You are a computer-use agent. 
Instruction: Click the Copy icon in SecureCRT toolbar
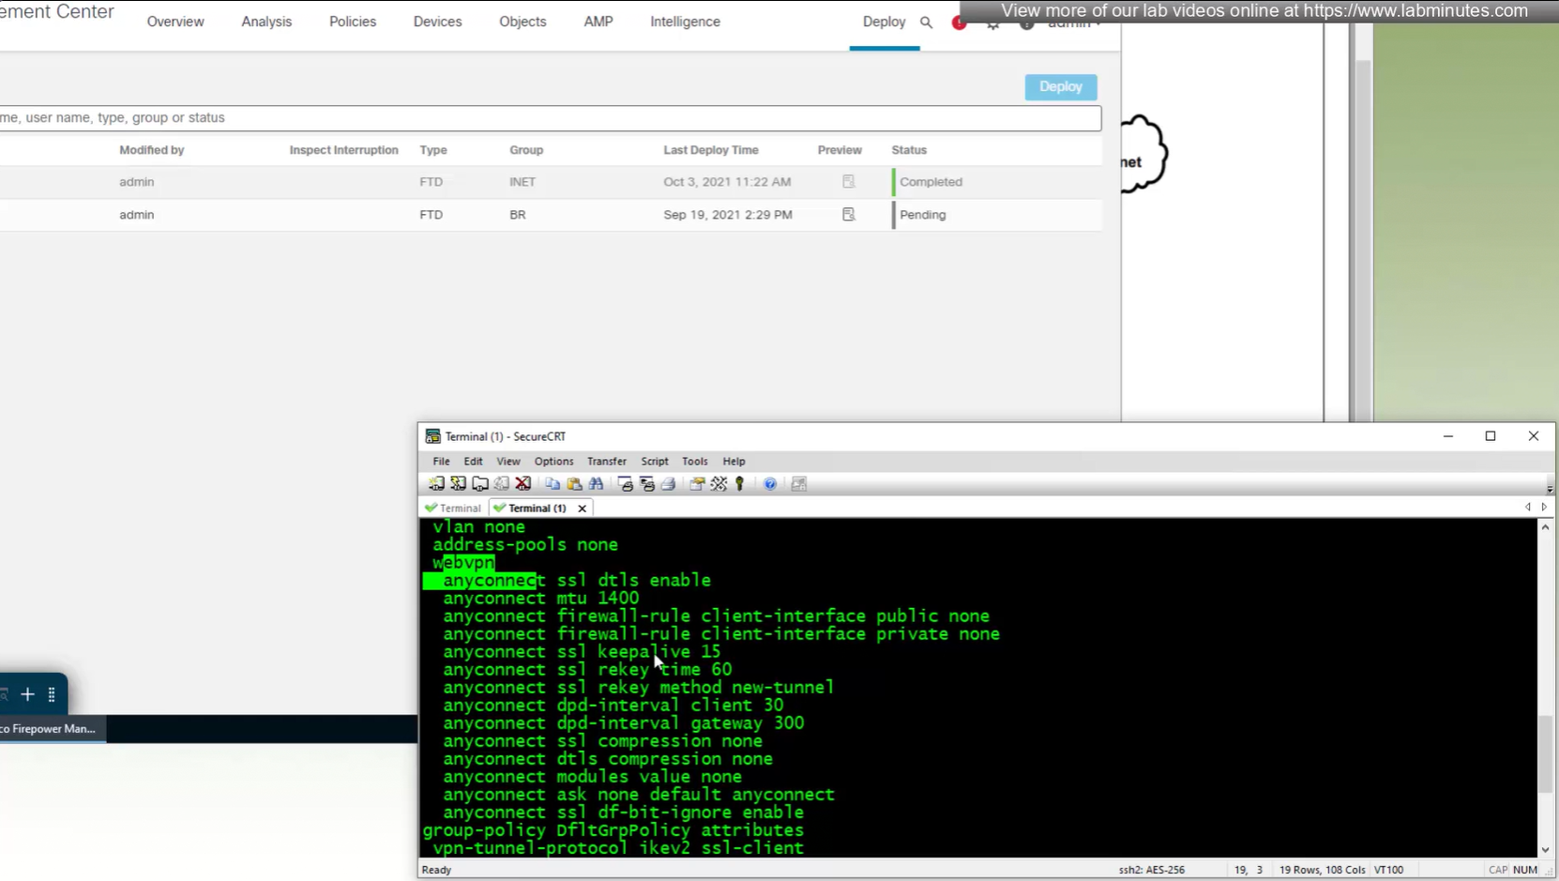pos(552,484)
